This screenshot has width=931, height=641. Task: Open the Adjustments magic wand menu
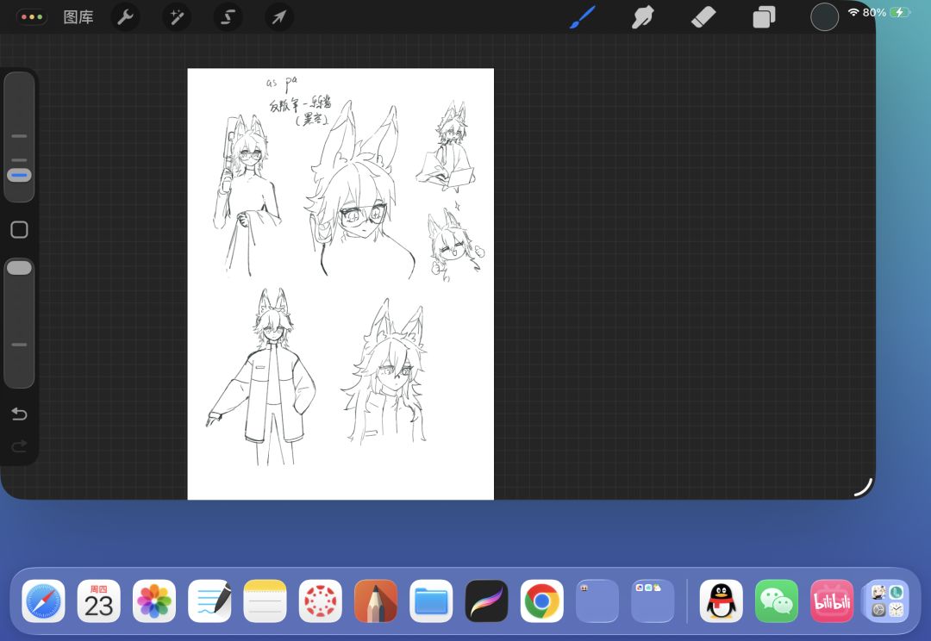click(x=177, y=17)
